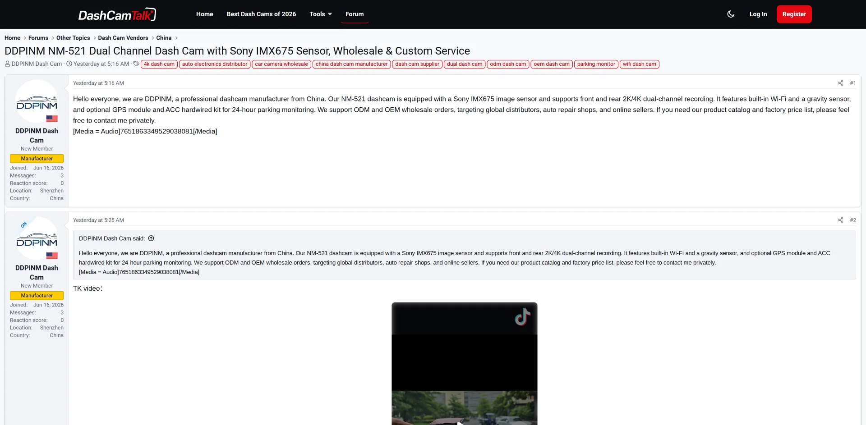
Task: Toggle dark mode with the moon icon
Action: (x=731, y=14)
